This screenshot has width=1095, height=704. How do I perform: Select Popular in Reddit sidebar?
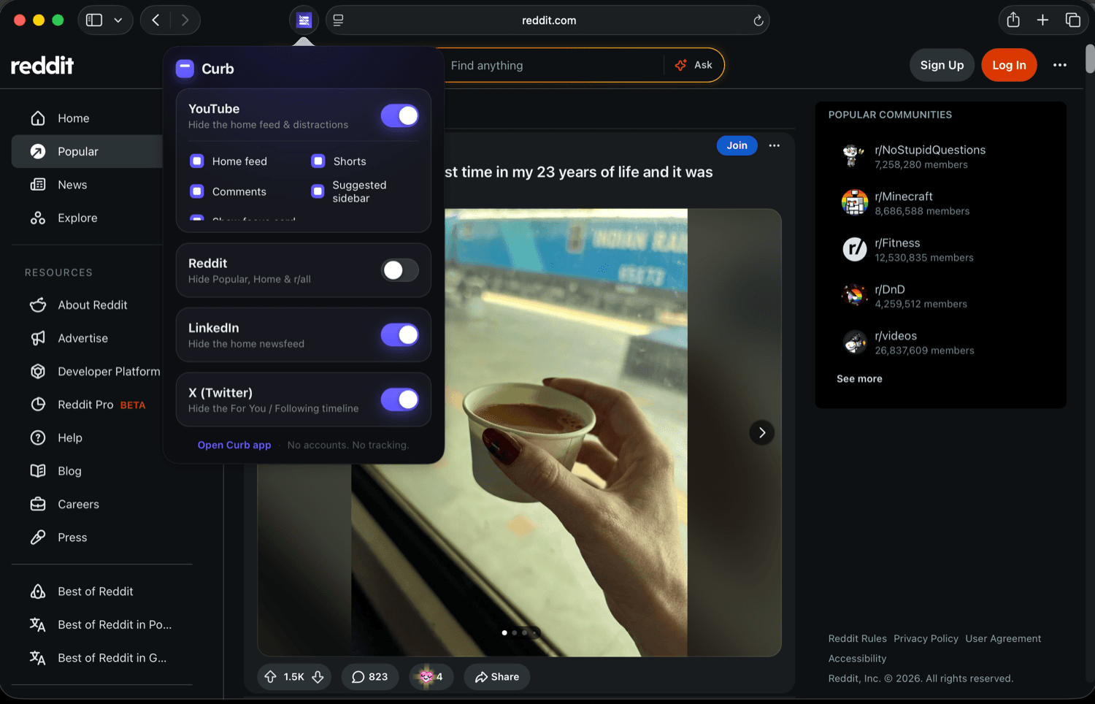tap(87, 151)
